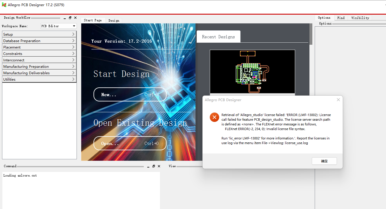Screen dimensions: 386x209
Task: Expand the Placement workflow section
Action: point(39,47)
